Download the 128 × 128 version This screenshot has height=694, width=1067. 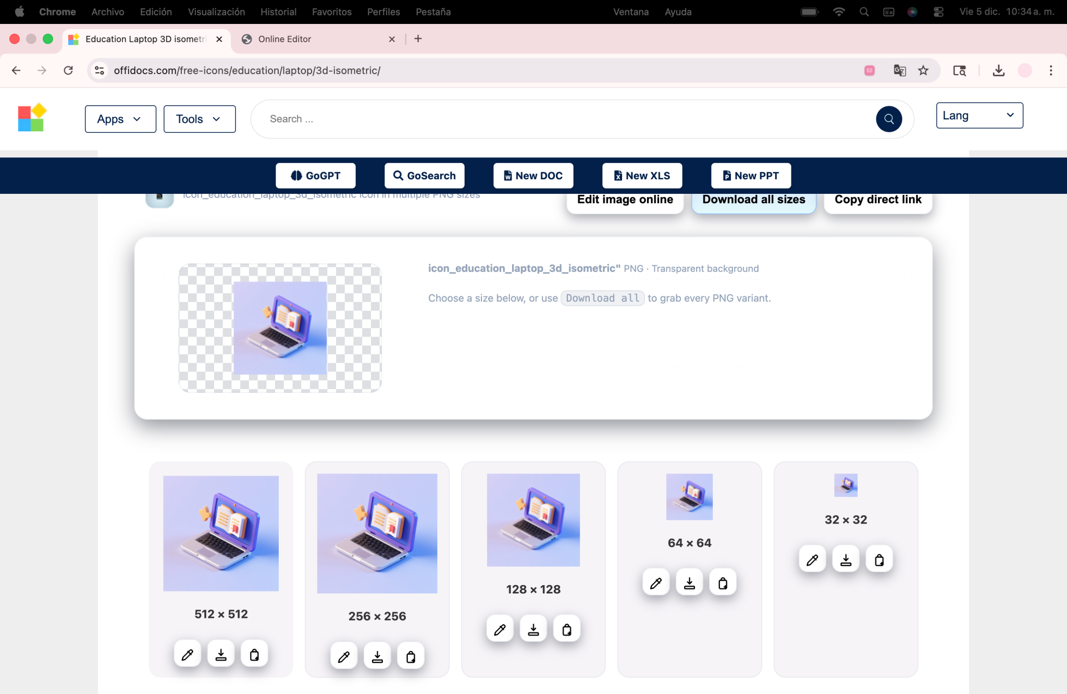(x=533, y=629)
